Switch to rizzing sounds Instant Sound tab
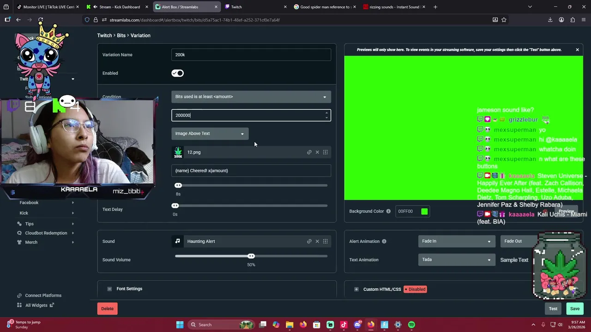 pyautogui.click(x=394, y=7)
